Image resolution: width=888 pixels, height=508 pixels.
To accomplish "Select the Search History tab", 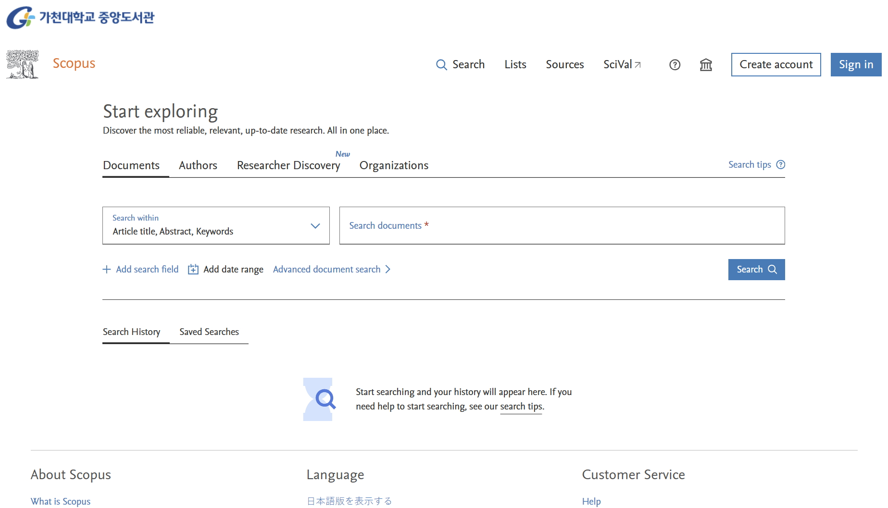I will (132, 332).
